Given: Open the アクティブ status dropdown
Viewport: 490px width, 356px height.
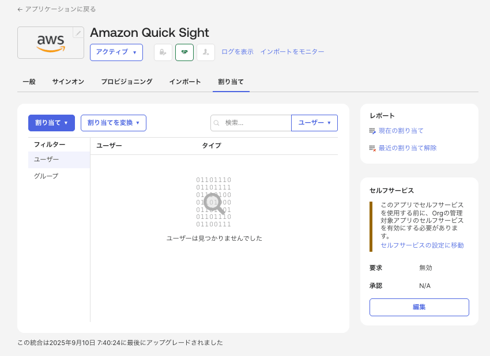Looking at the screenshot, I should 116,52.
